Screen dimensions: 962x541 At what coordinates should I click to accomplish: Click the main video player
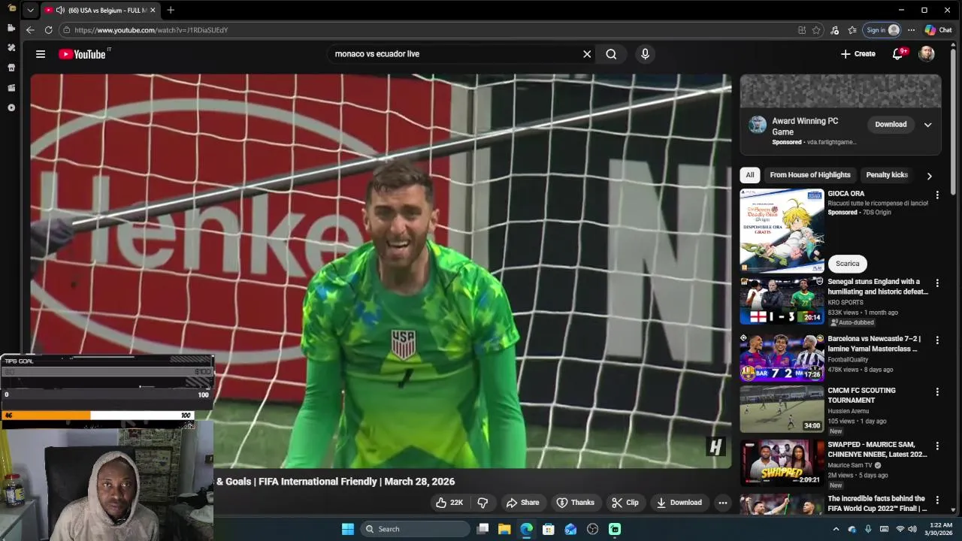point(381,271)
